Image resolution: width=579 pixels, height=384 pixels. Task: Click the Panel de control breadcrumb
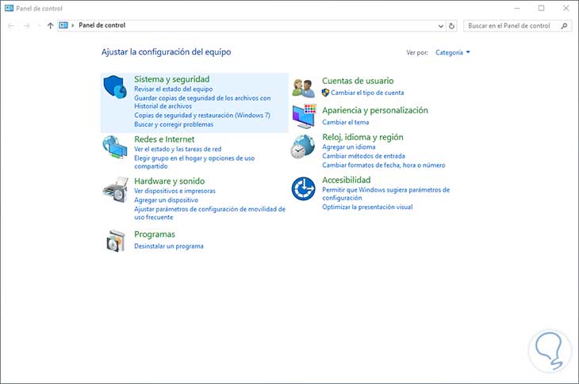[x=102, y=25]
